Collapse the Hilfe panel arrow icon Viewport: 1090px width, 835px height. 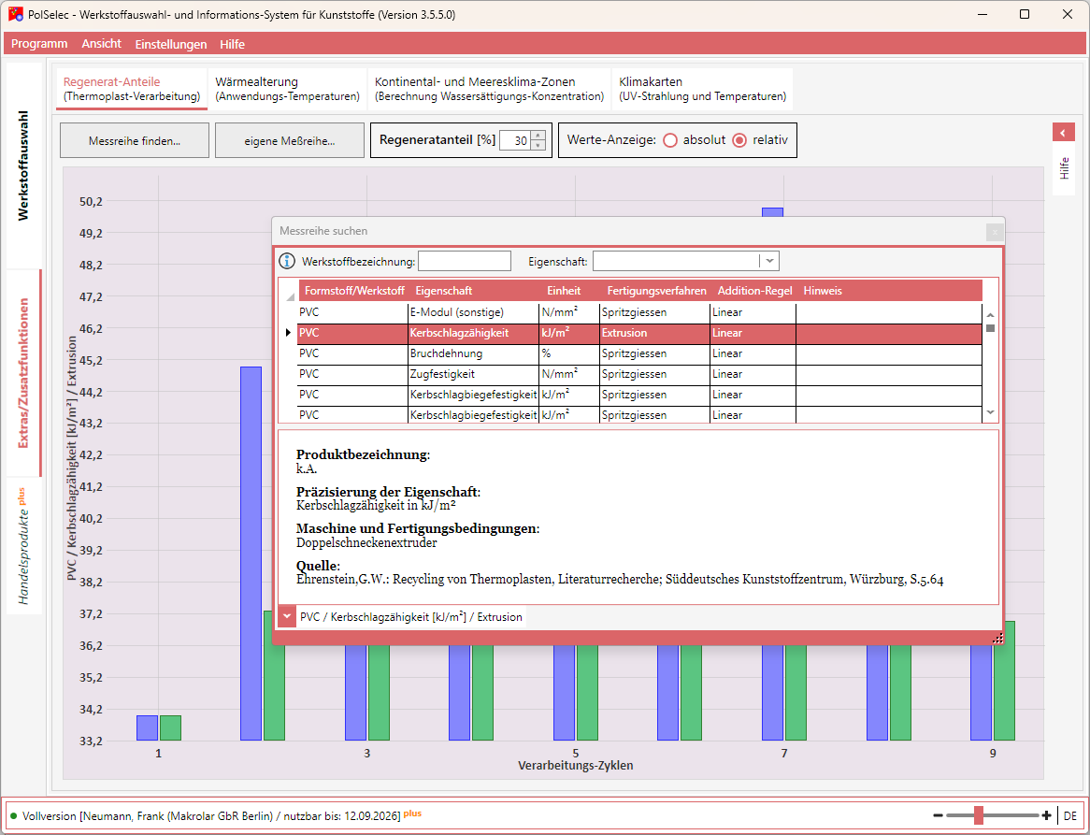click(x=1064, y=133)
